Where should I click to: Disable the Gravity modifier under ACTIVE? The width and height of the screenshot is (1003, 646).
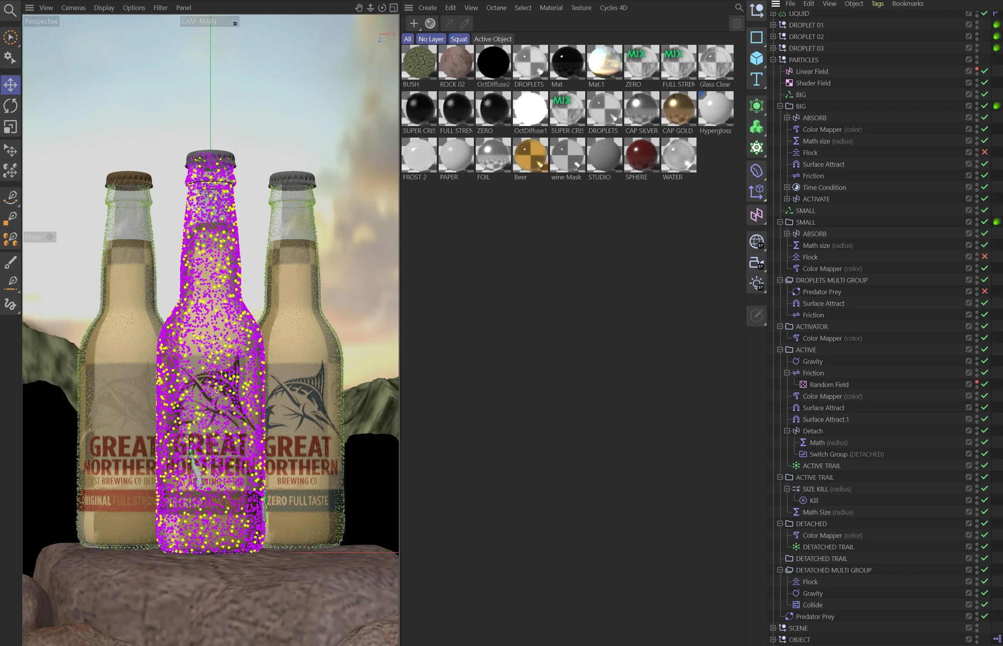coord(984,361)
